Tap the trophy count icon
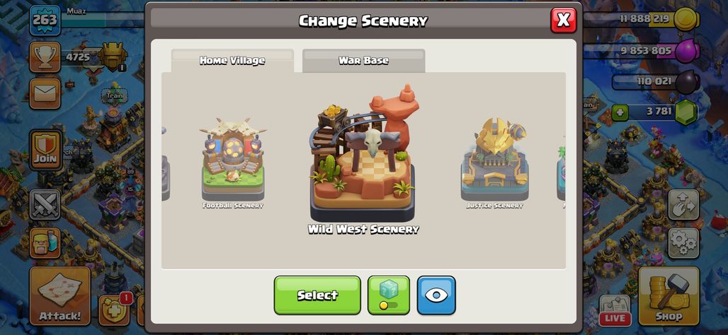This screenshot has width=728, height=335. (x=45, y=57)
